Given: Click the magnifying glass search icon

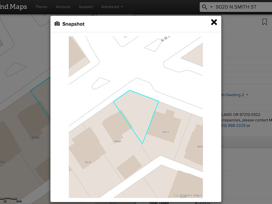Looking at the screenshot, I should (x=204, y=7).
